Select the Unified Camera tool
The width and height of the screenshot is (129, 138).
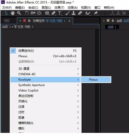(x=33, y=13)
